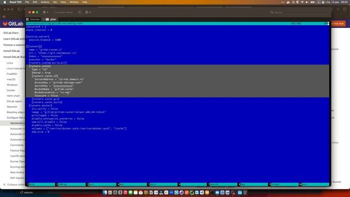Click the 8 Raw function key
This screenshot has height=197, width=350.
[x=253, y=184]
